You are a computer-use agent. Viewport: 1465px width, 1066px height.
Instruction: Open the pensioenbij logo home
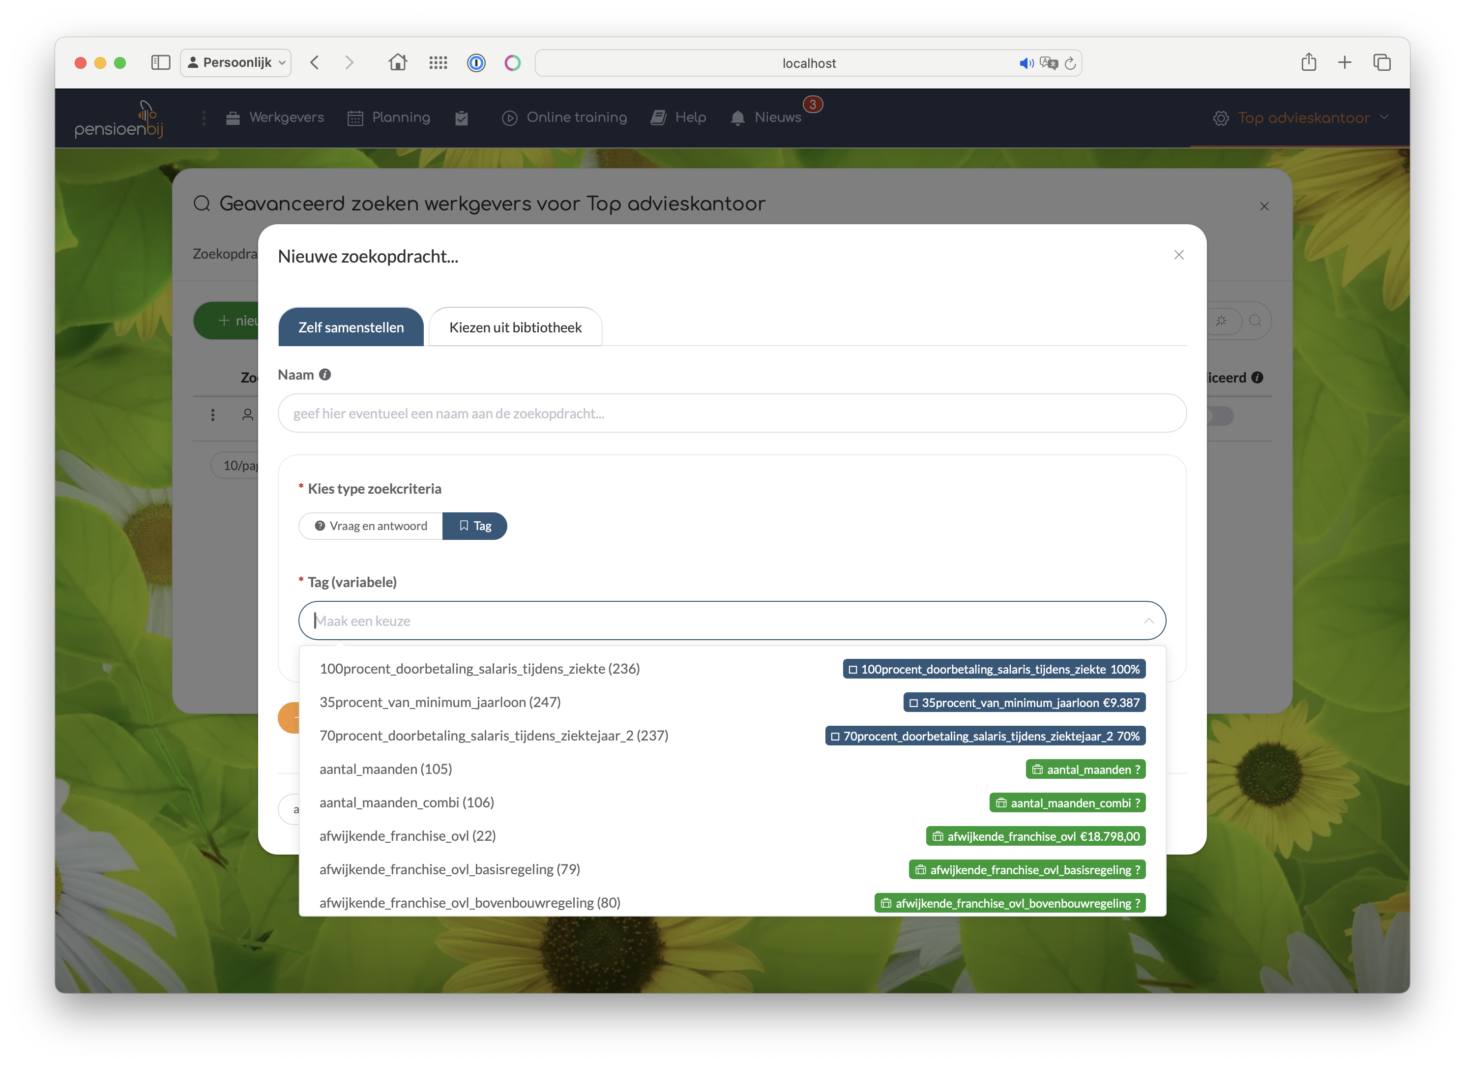120,119
